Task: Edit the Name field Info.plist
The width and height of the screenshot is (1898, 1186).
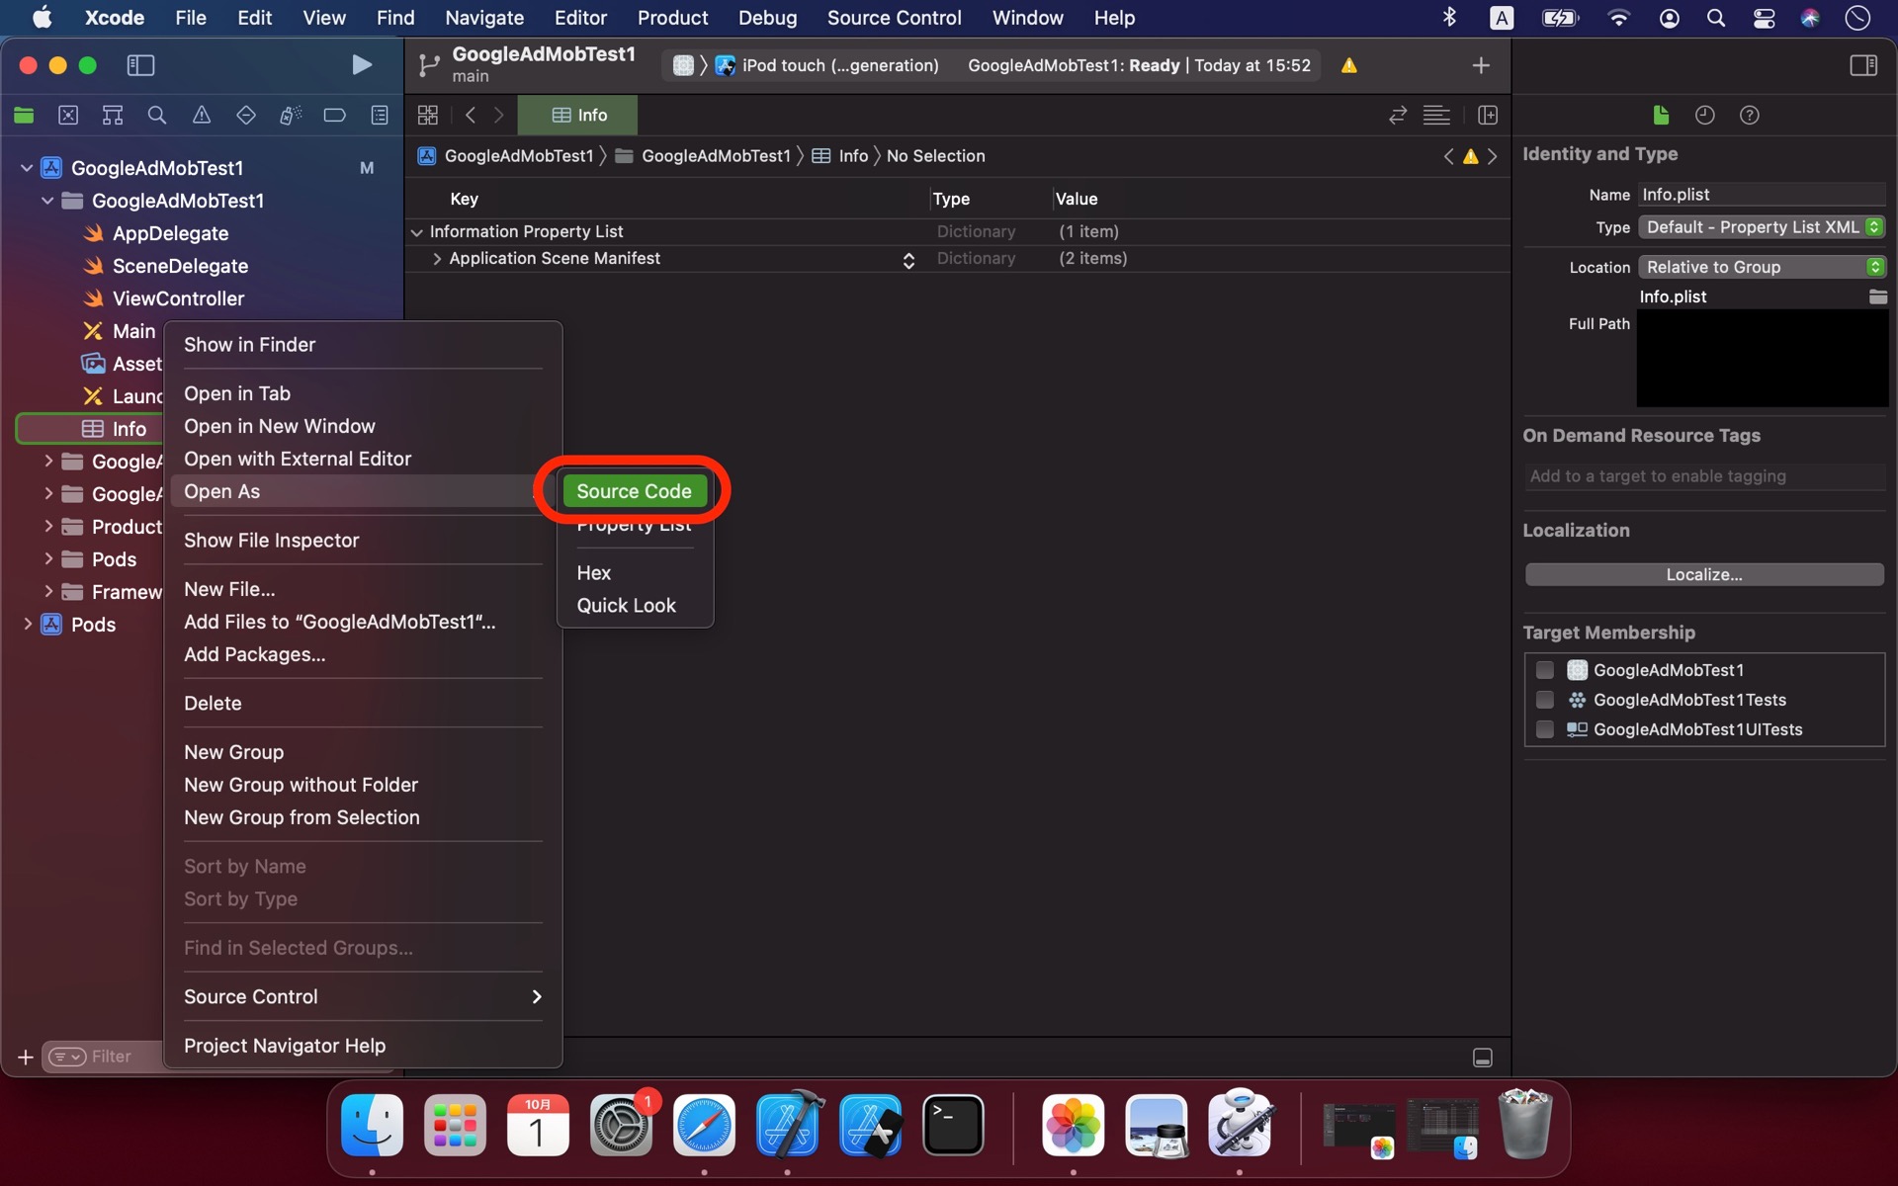Action: [1762, 195]
